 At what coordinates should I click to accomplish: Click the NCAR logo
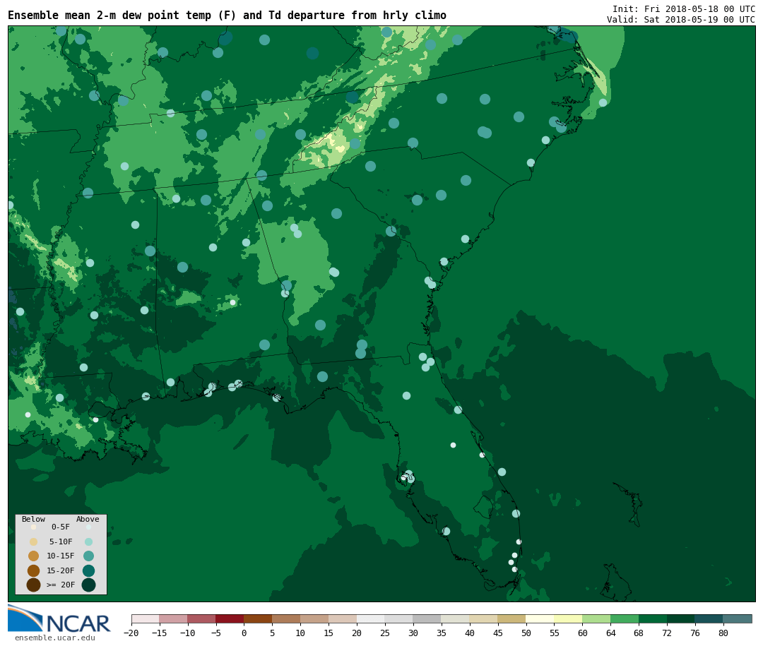(x=59, y=618)
